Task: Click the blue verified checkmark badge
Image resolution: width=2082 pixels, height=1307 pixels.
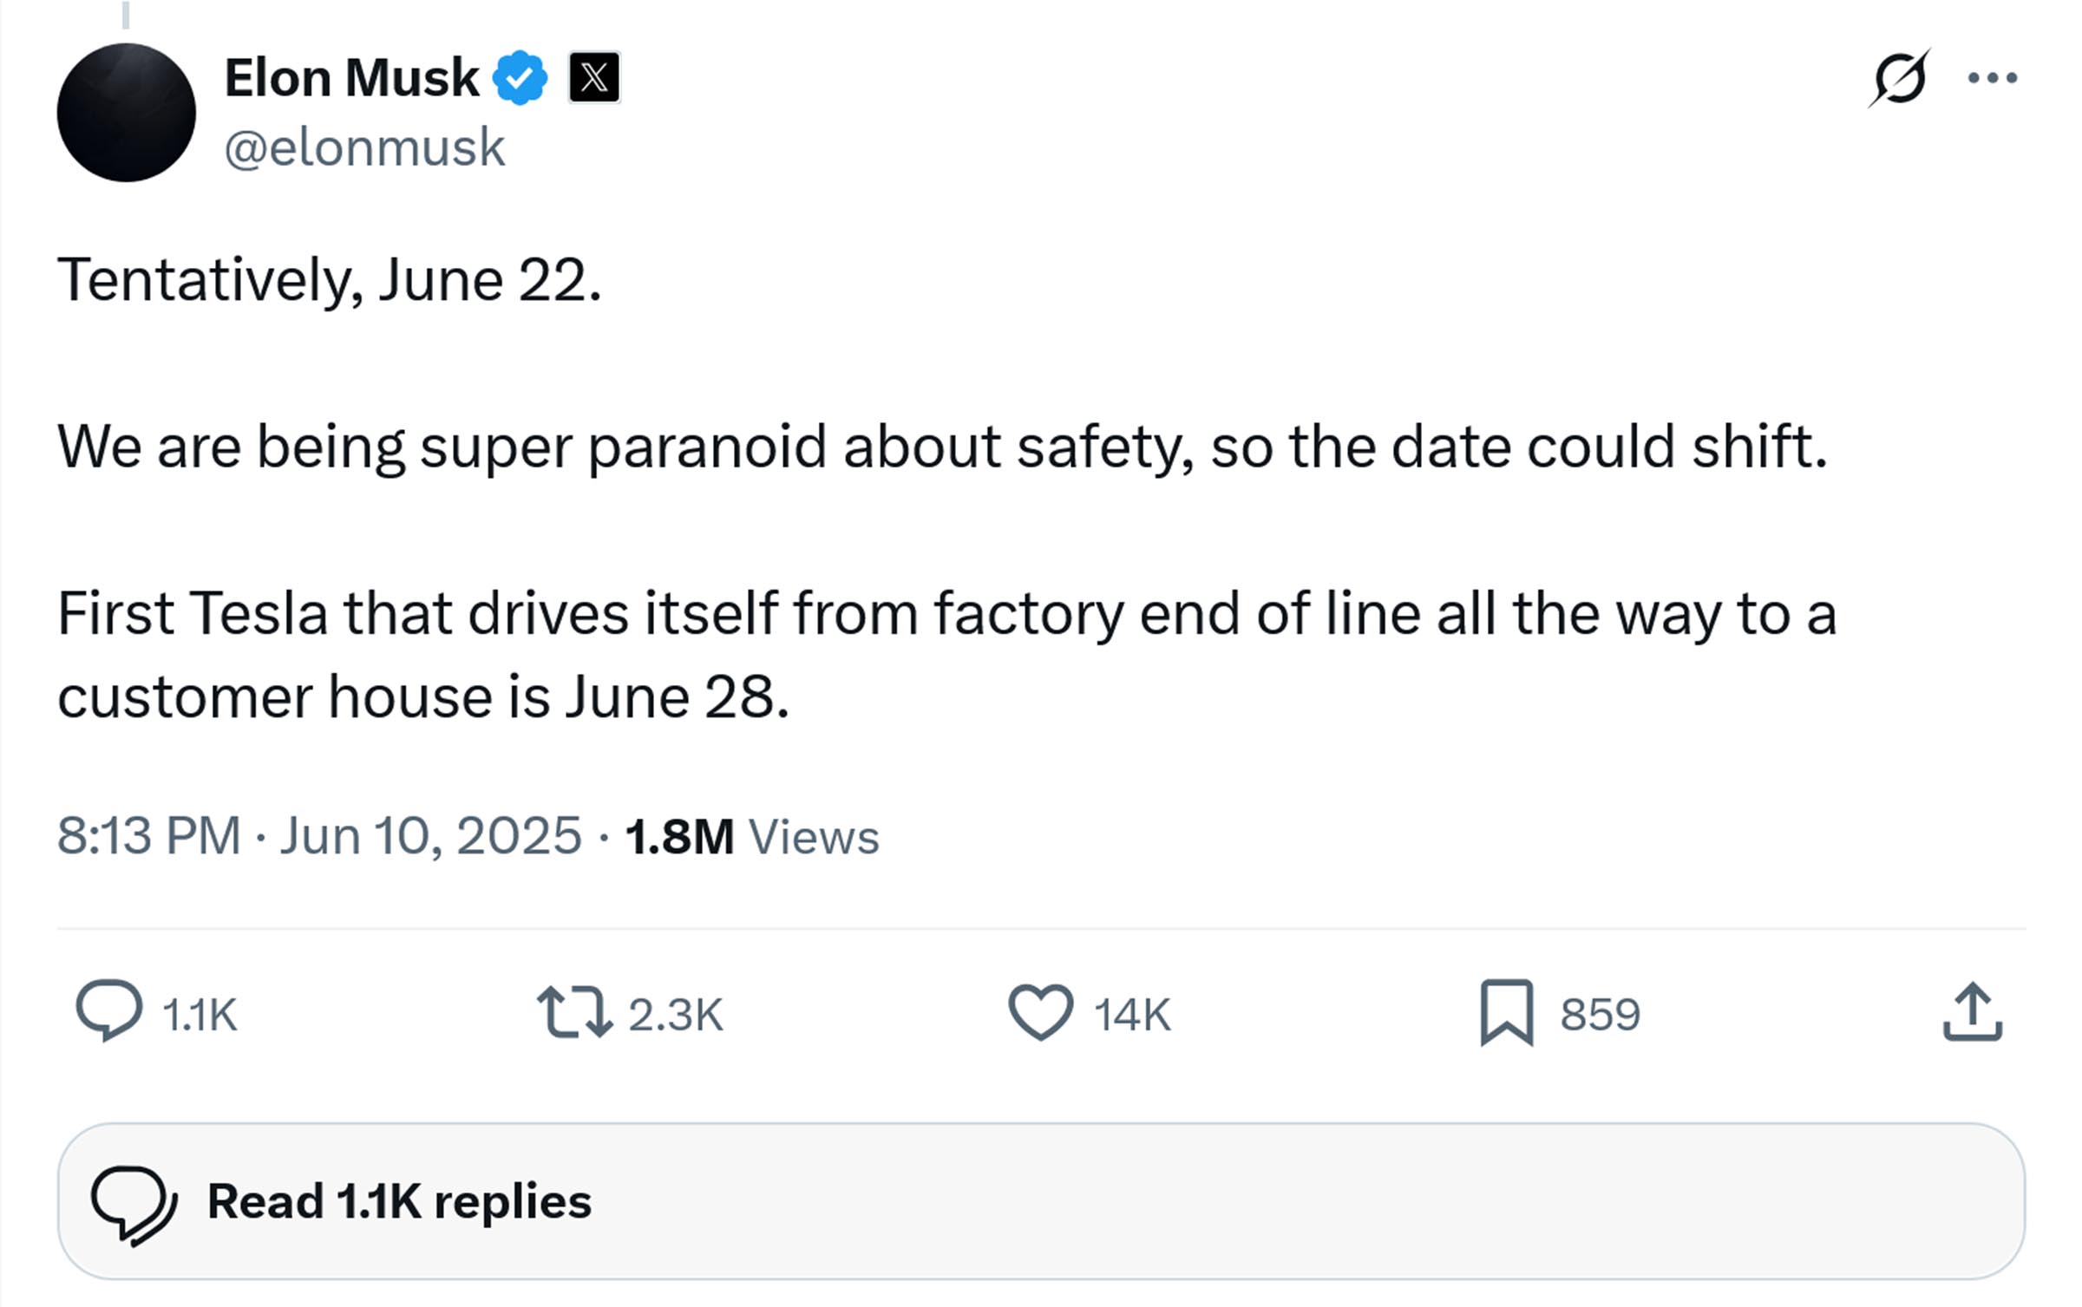Action: pyautogui.click(x=520, y=78)
